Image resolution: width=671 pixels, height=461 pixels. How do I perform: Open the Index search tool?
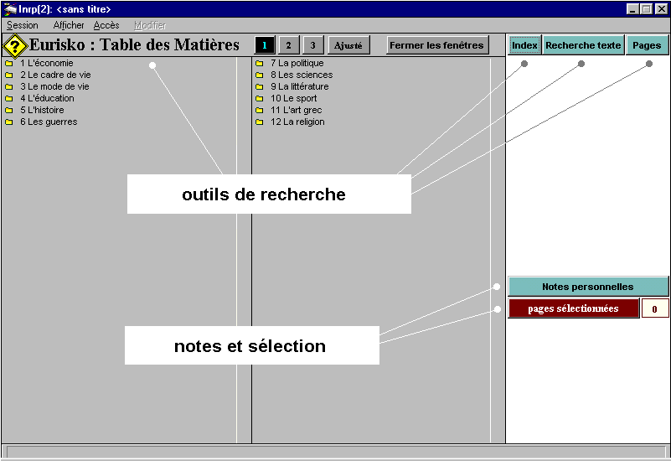[x=524, y=45]
